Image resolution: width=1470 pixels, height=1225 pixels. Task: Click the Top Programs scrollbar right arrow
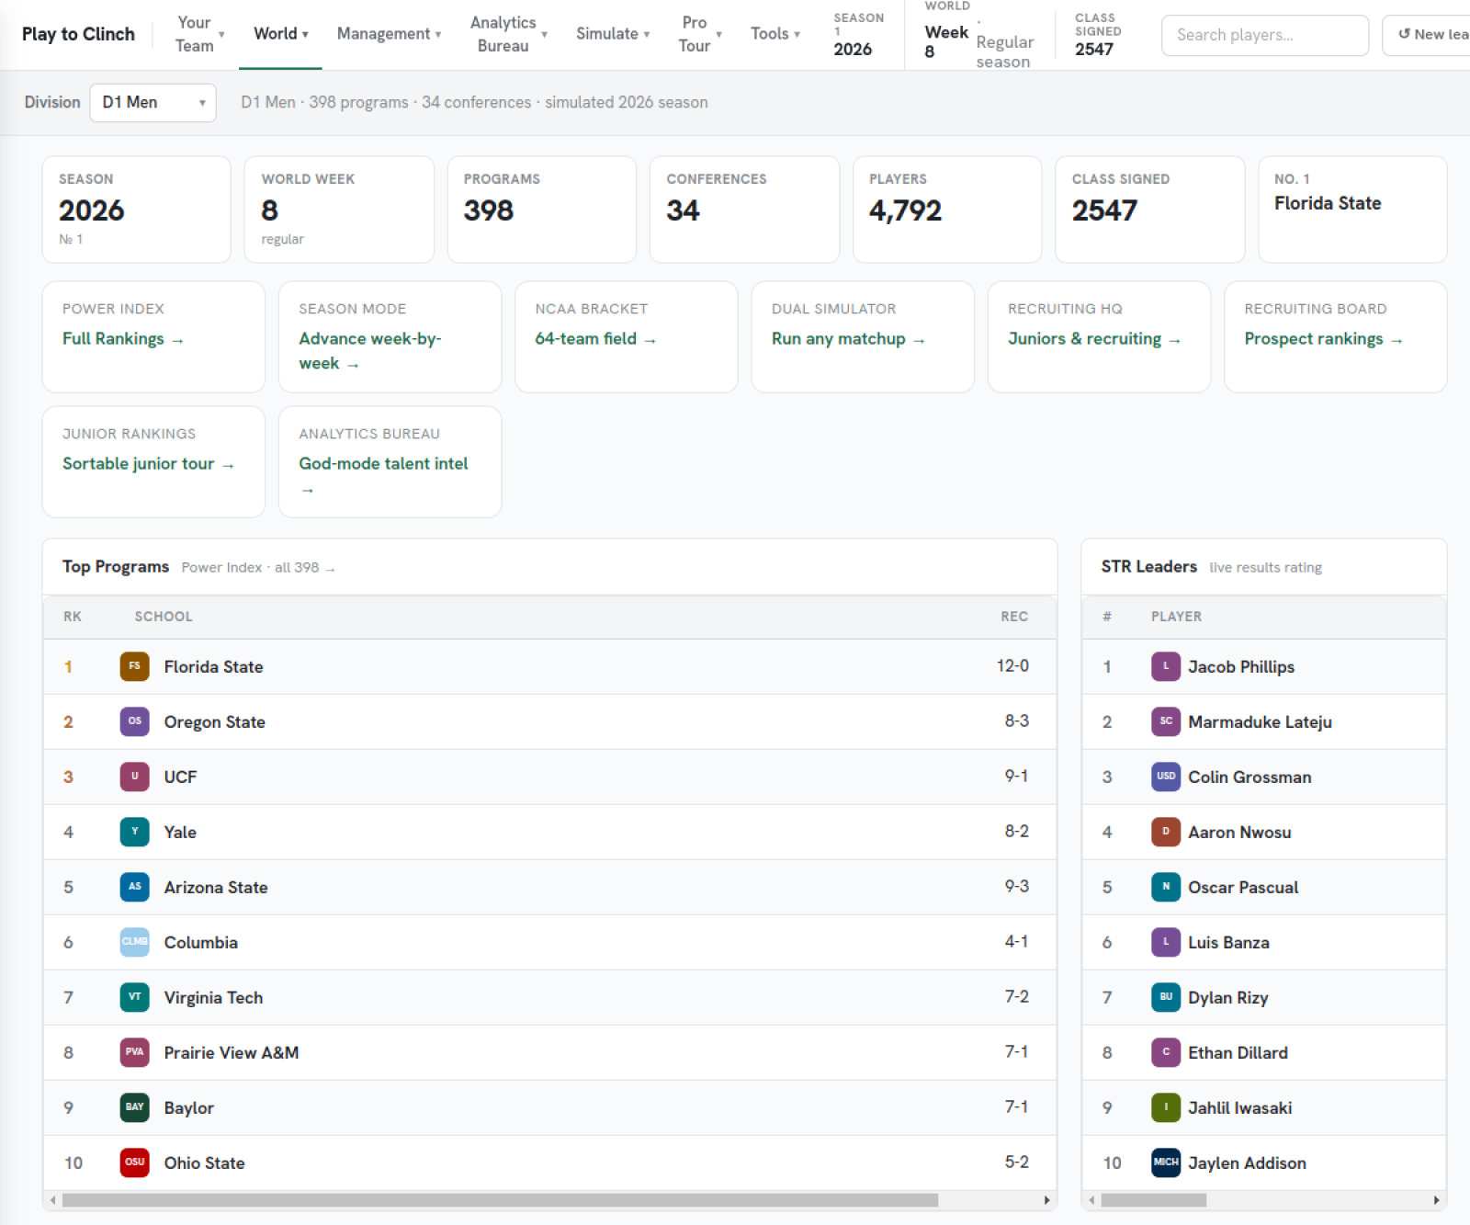[1046, 1200]
